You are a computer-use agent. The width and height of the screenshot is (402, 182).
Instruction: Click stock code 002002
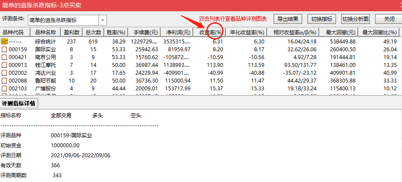18,73
